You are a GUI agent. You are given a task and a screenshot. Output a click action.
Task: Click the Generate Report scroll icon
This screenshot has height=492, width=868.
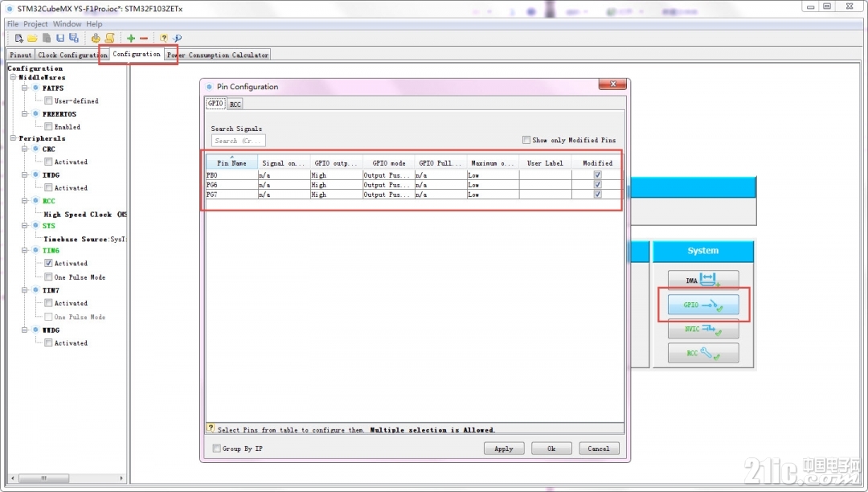point(109,39)
